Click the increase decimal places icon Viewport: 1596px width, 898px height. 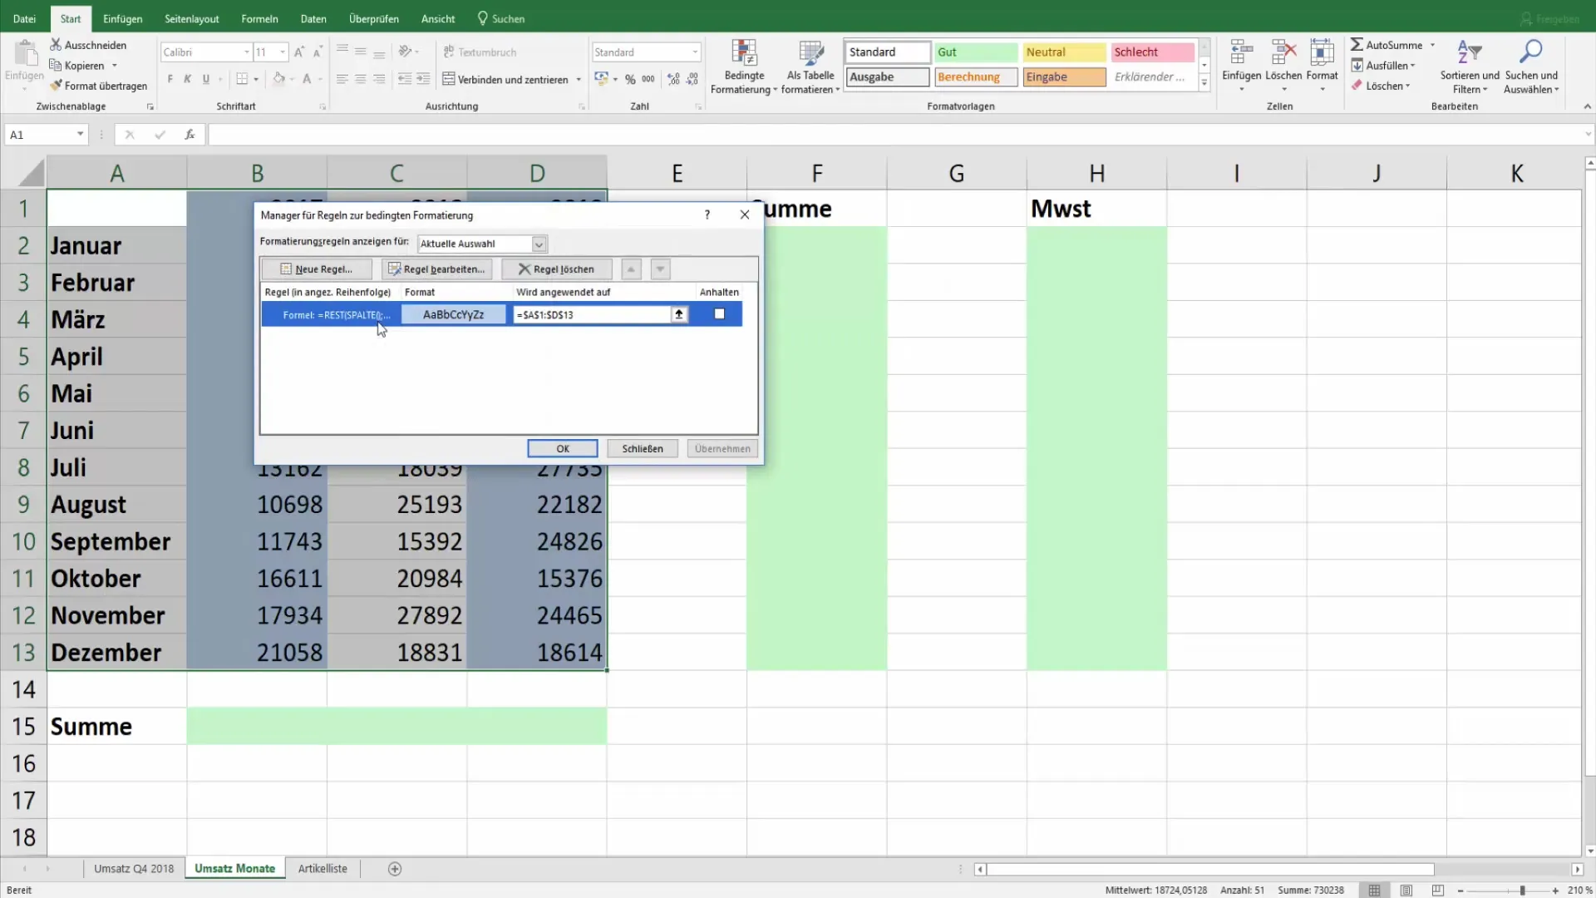[x=673, y=79]
